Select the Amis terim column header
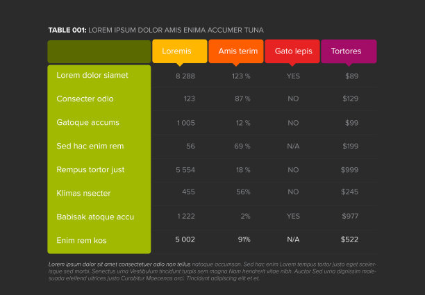 point(236,51)
